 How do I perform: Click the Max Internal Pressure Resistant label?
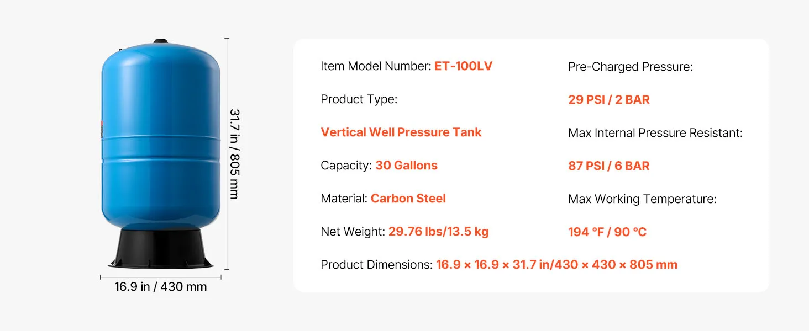(x=655, y=133)
